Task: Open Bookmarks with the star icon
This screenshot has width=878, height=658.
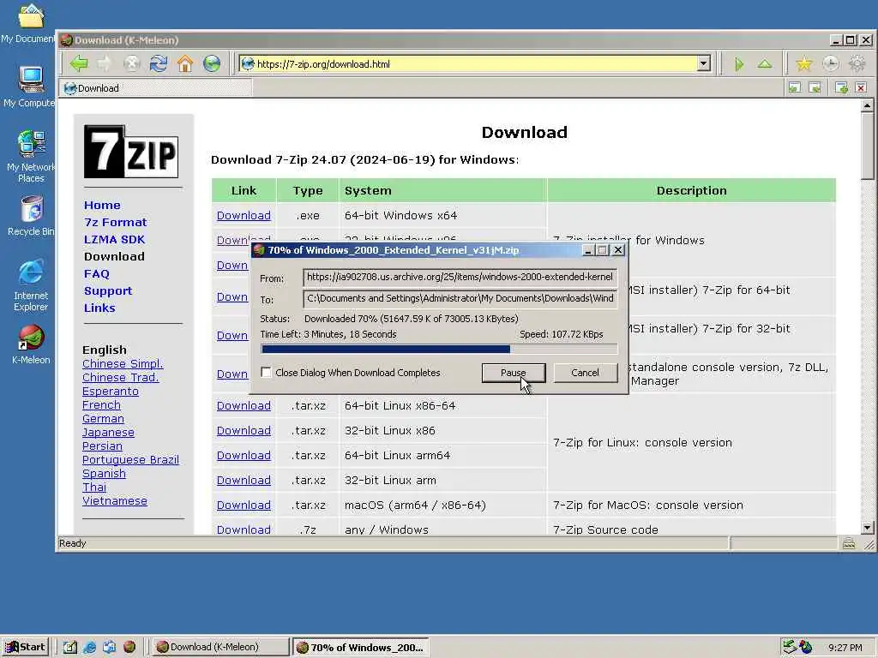Action: [804, 63]
